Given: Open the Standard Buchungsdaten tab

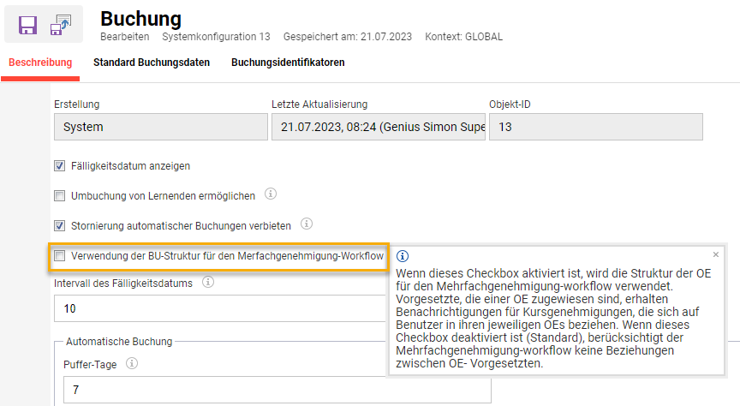Looking at the screenshot, I should [152, 63].
